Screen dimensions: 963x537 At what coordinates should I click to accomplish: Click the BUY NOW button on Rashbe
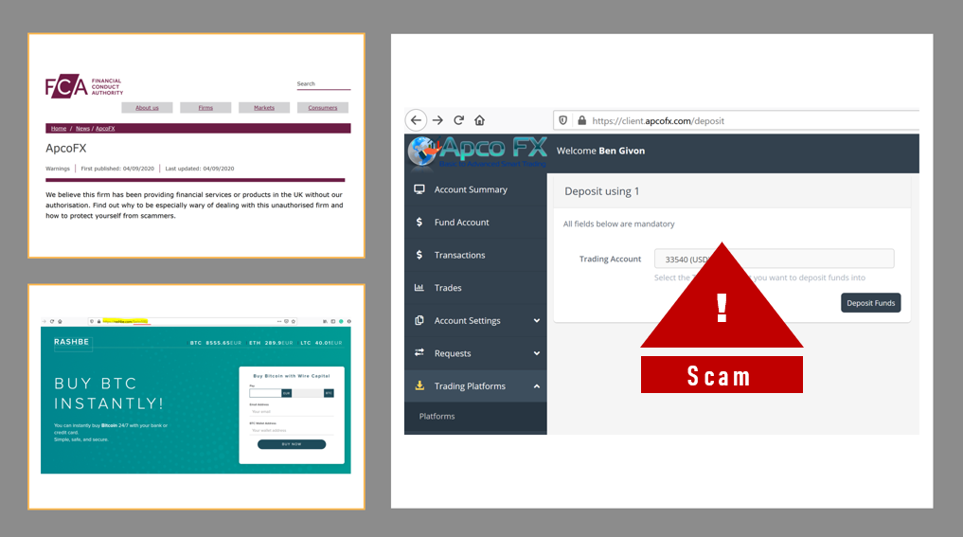pyautogui.click(x=291, y=444)
